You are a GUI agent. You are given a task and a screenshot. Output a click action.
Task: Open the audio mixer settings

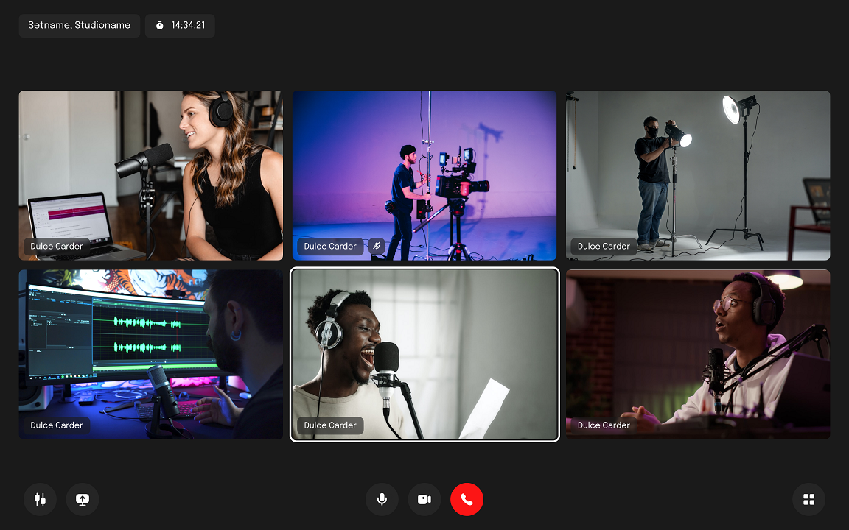coord(40,499)
